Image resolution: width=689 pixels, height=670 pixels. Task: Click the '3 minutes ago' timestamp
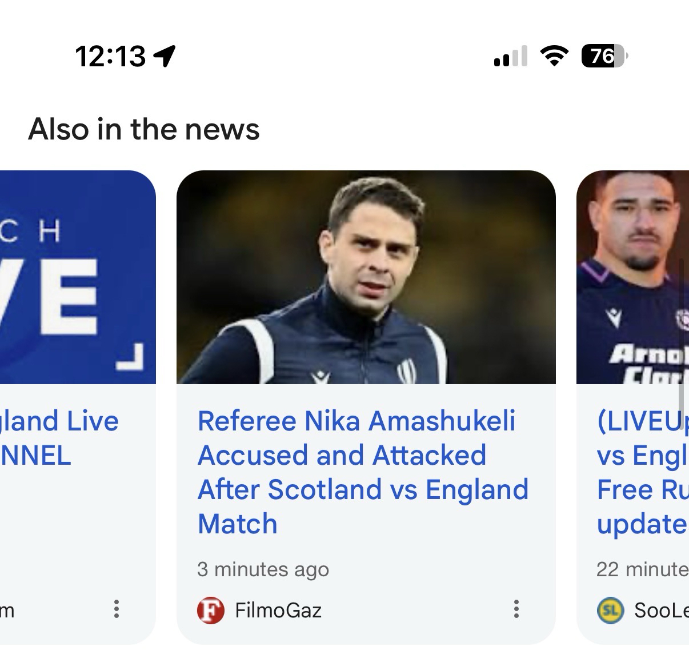point(263,569)
